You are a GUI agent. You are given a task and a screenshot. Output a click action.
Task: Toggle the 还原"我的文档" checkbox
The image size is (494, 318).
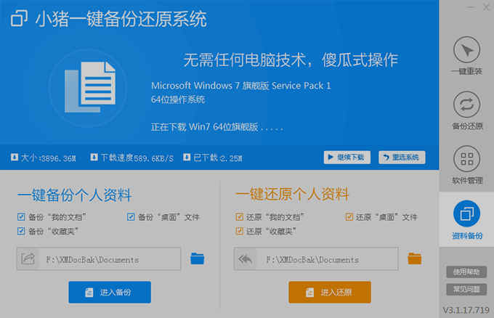pyautogui.click(x=240, y=216)
